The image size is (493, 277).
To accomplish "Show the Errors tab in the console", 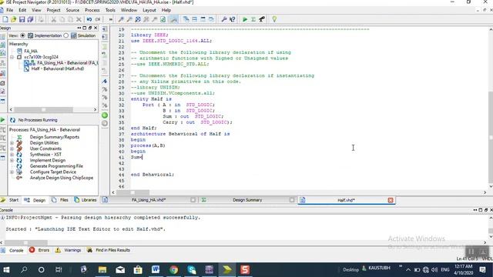I will click(39, 250).
